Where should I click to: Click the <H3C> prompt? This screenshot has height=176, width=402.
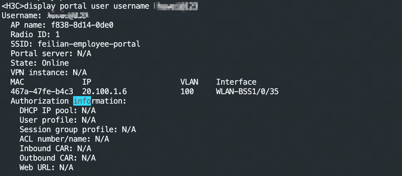[17, 6]
